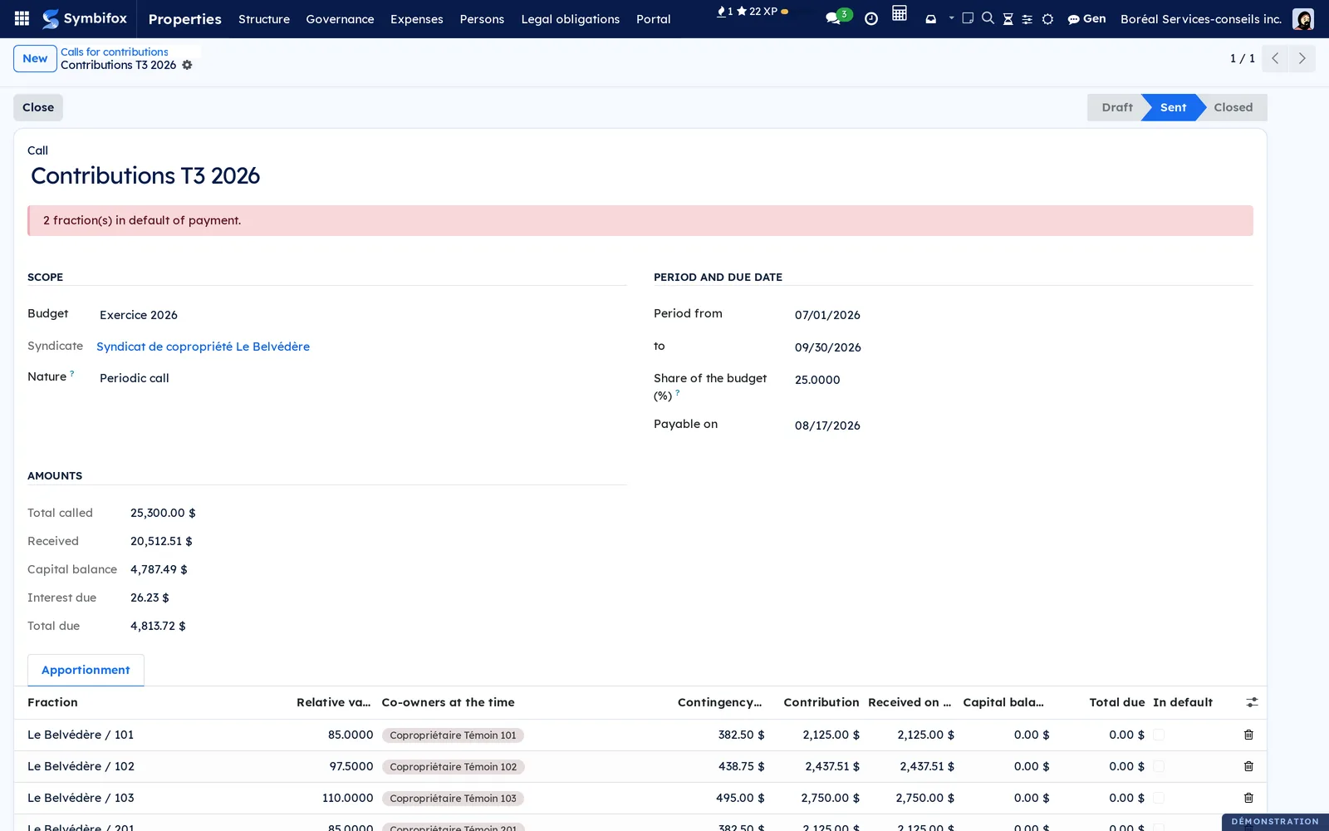
Task: Click the inbox tray icon
Action: pyautogui.click(x=931, y=18)
